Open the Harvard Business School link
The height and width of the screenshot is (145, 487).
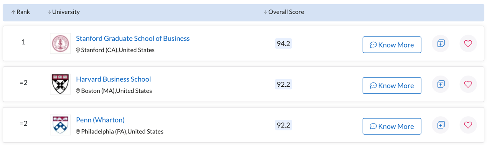tap(113, 79)
